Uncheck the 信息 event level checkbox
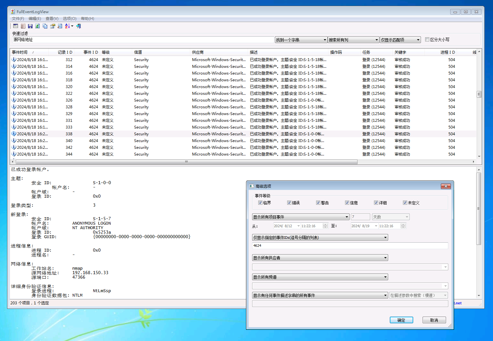 pos(347,203)
